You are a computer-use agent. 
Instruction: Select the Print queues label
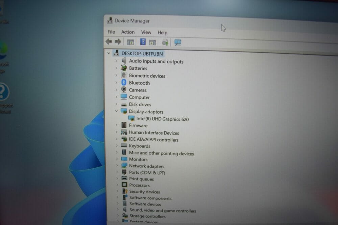(141, 179)
